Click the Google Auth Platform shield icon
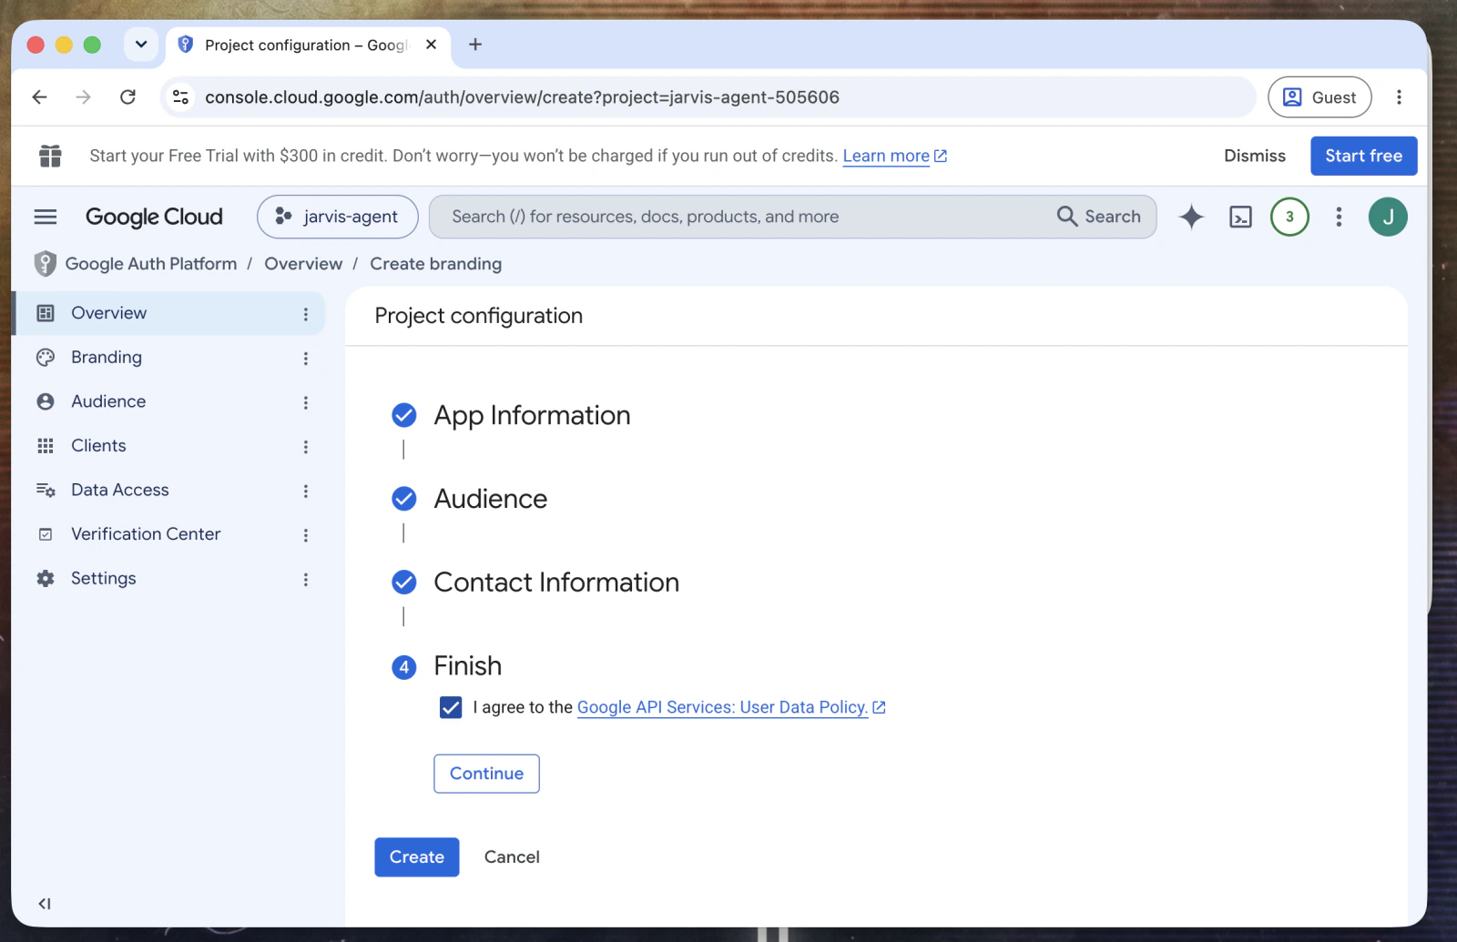1457x942 pixels. 45,264
